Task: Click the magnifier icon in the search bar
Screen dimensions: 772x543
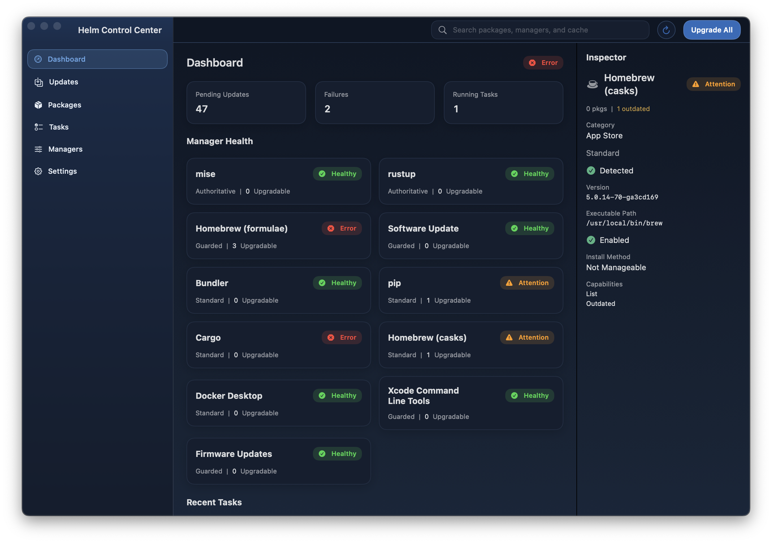Action: pyautogui.click(x=443, y=30)
